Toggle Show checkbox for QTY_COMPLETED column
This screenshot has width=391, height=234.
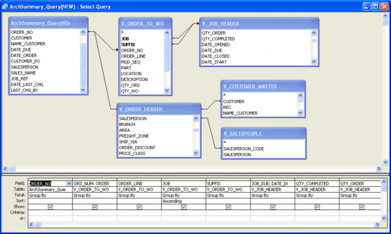point(317,207)
